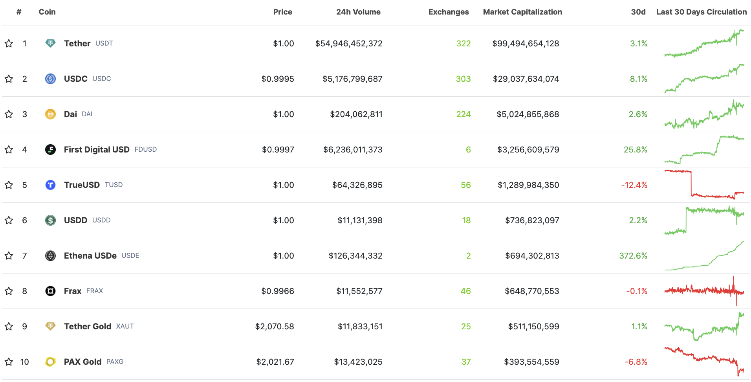Add TrueUSD to favorites via star

9,185
